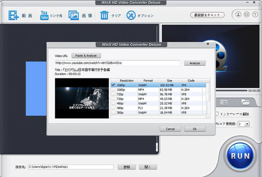This screenshot has height=177, width=262.
Task: Click the video preview thumbnail in dialog
Action: tap(82, 98)
